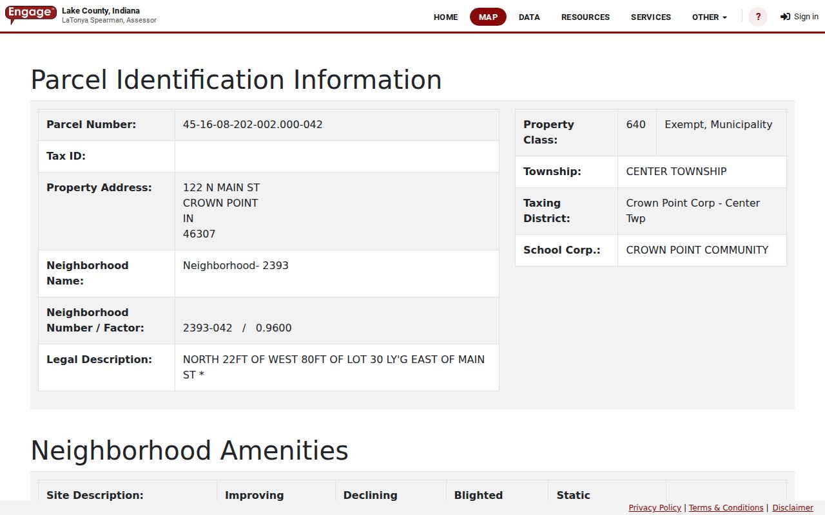Click the 46307 zip code line

point(199,234)
